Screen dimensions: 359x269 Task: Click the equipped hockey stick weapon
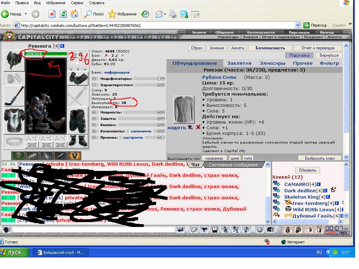pyautogui.click(x=14, y=96)
